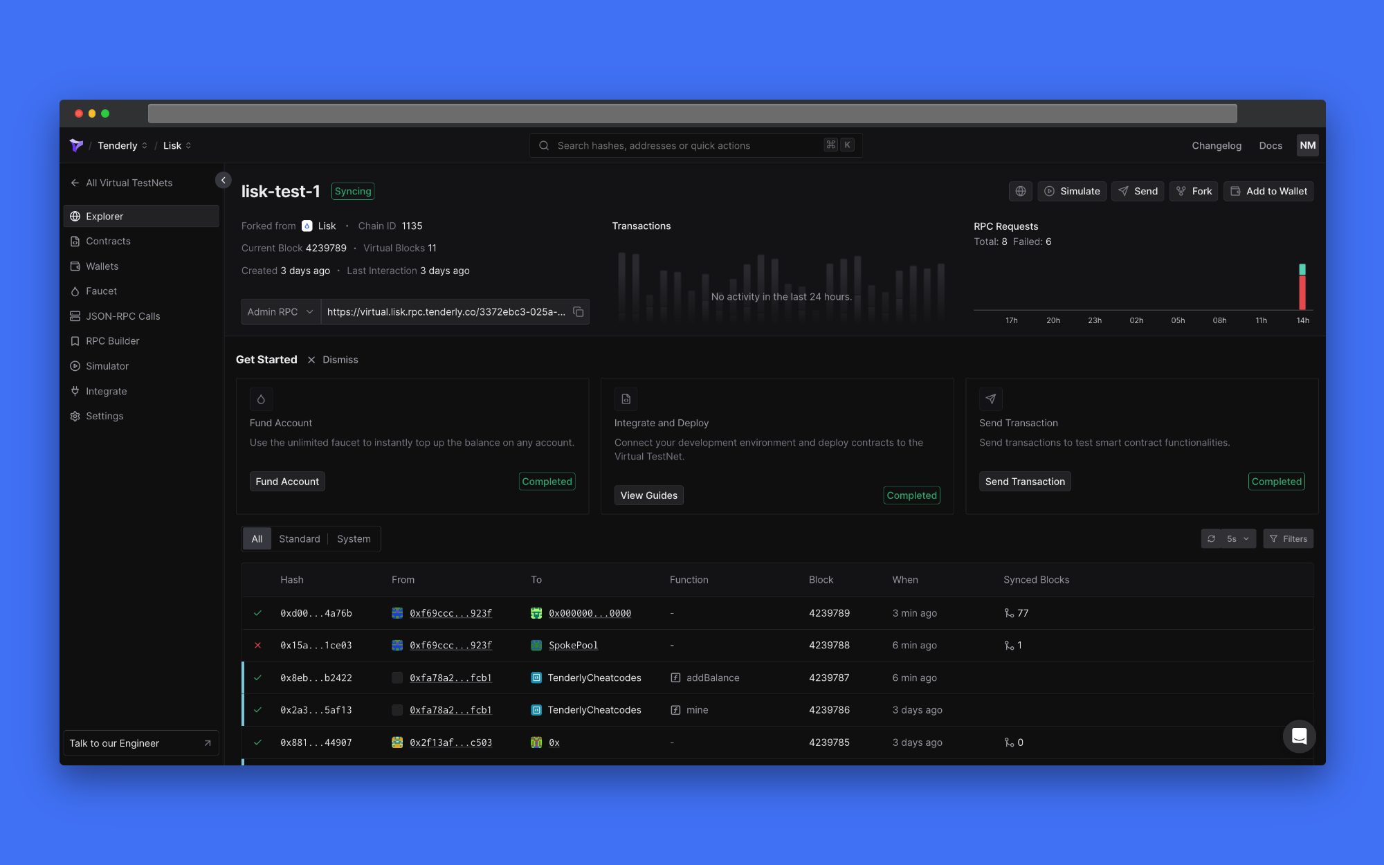Click the Fund Account button
This screenshot has width=1384, height=865.
[x=286, y=481]
